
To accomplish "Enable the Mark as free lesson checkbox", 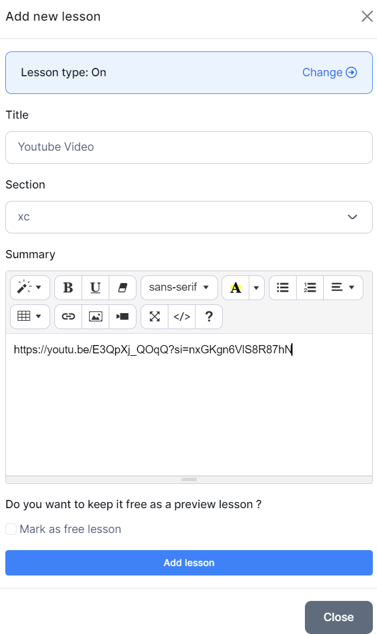I will point(11,529).
